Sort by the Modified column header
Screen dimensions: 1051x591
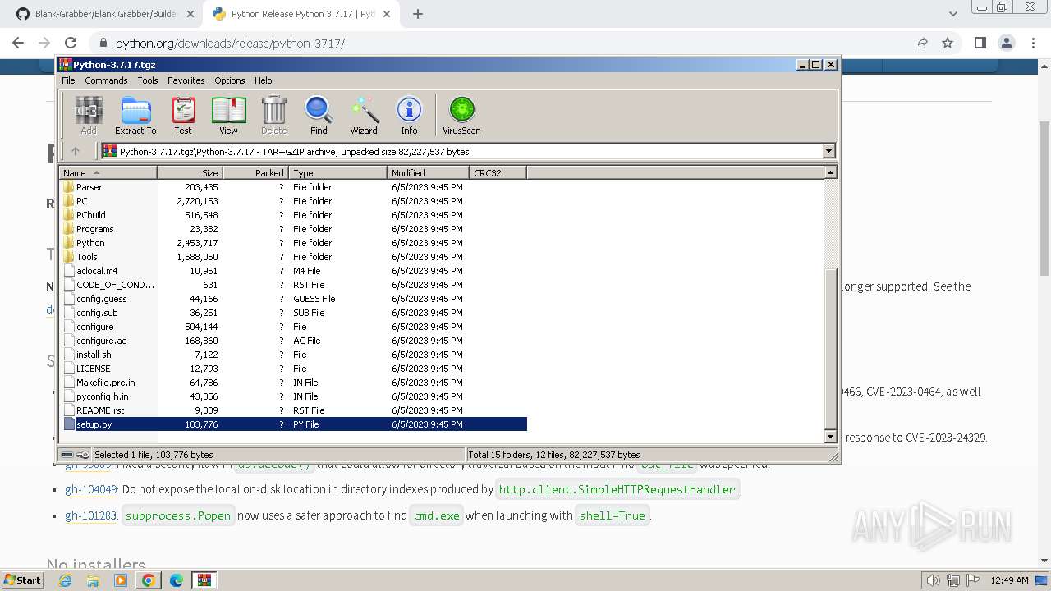coord(429,173)
